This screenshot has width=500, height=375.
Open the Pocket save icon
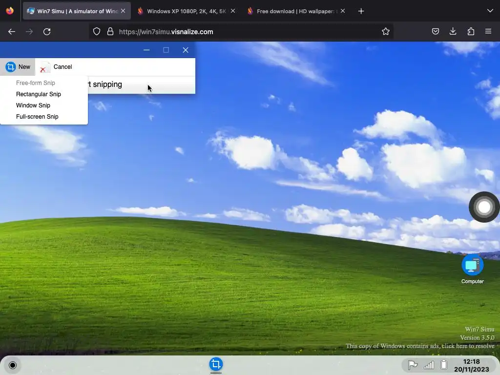pyautogui.click(x=435, y=31)
